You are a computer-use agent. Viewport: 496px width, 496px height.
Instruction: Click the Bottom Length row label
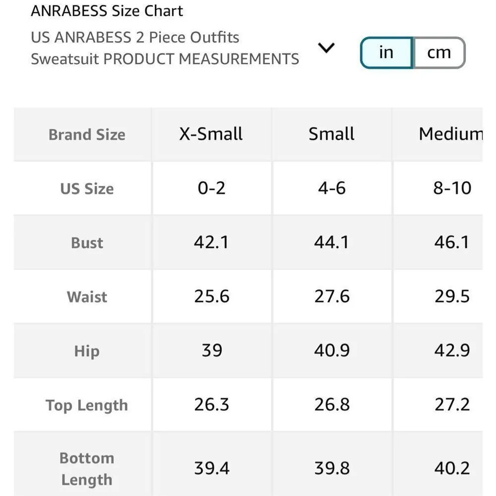87,469
